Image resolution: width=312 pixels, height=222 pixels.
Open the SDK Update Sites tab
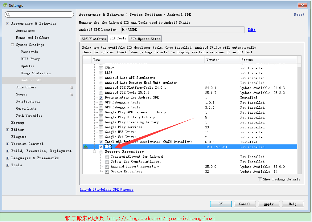pos(145,39)
